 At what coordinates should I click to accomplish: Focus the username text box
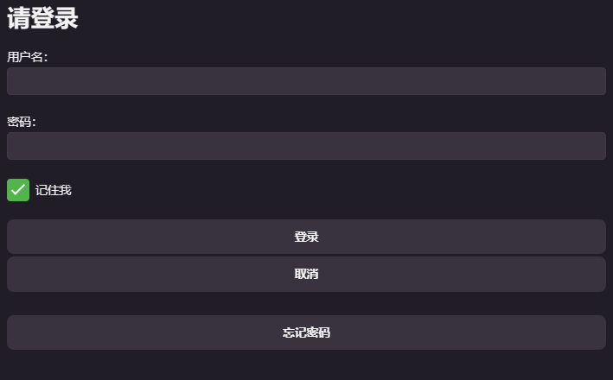(306, 81)
